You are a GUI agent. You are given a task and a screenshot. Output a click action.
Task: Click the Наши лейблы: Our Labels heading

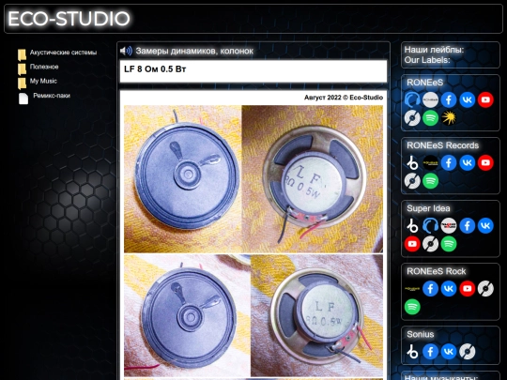click(434, 55)
